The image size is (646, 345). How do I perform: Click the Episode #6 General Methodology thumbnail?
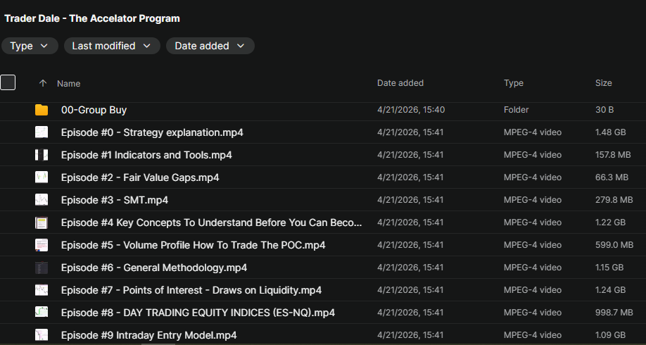click(x=42, y=268)
